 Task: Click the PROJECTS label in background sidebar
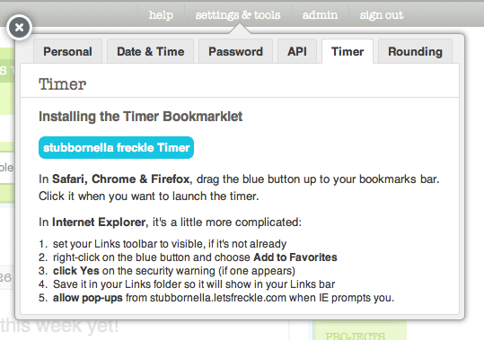(x=355, y=336)
